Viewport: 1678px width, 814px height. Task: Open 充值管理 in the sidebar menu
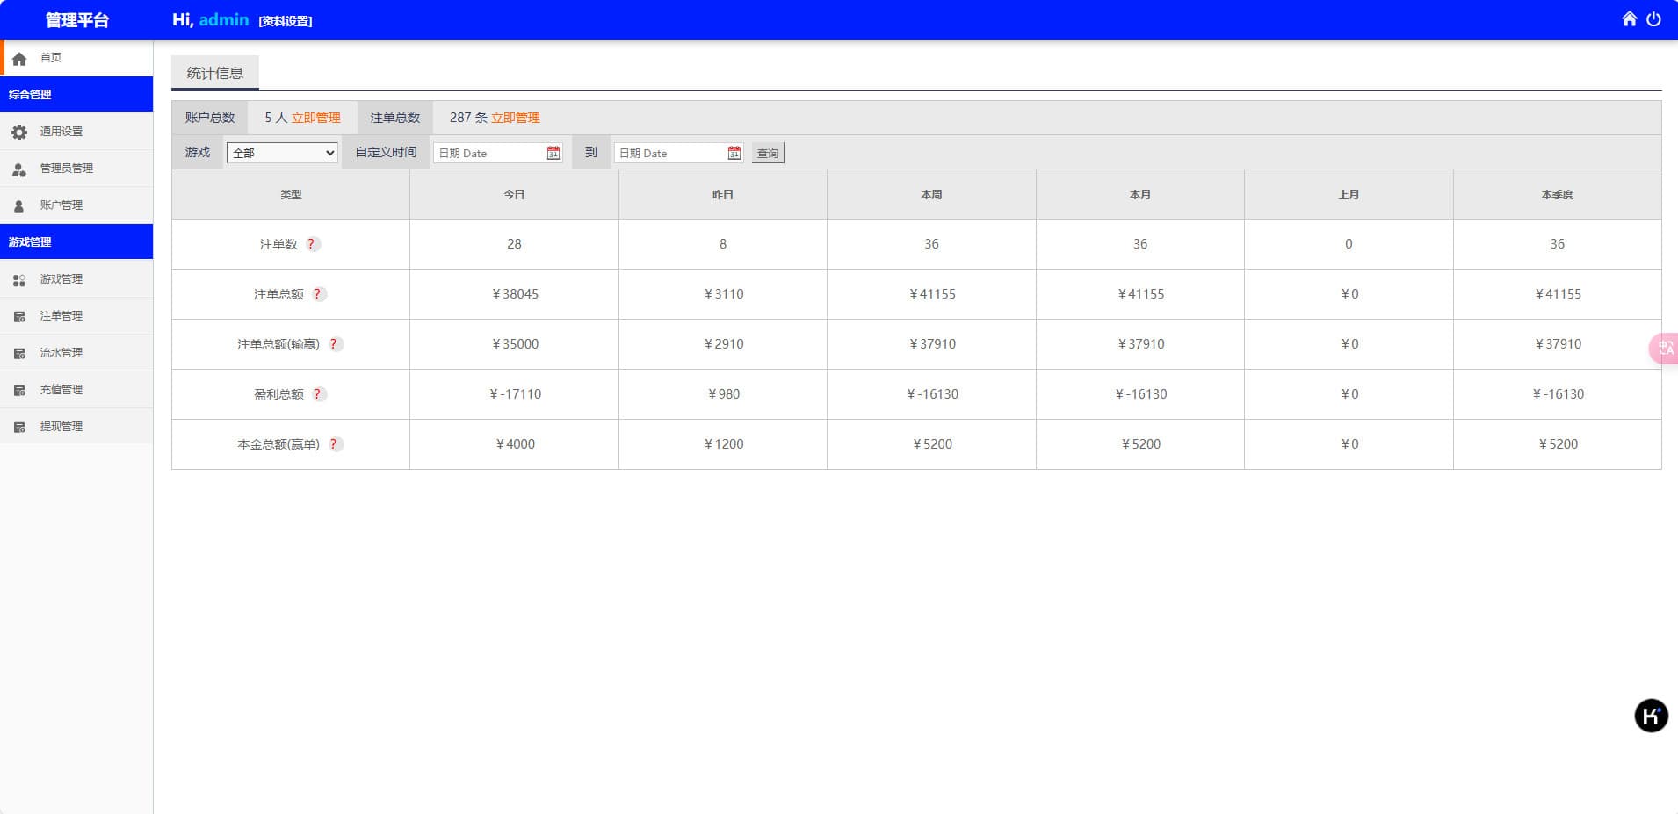[61, 390]
